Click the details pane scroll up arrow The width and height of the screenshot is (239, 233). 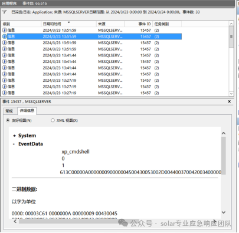point(224,134)
